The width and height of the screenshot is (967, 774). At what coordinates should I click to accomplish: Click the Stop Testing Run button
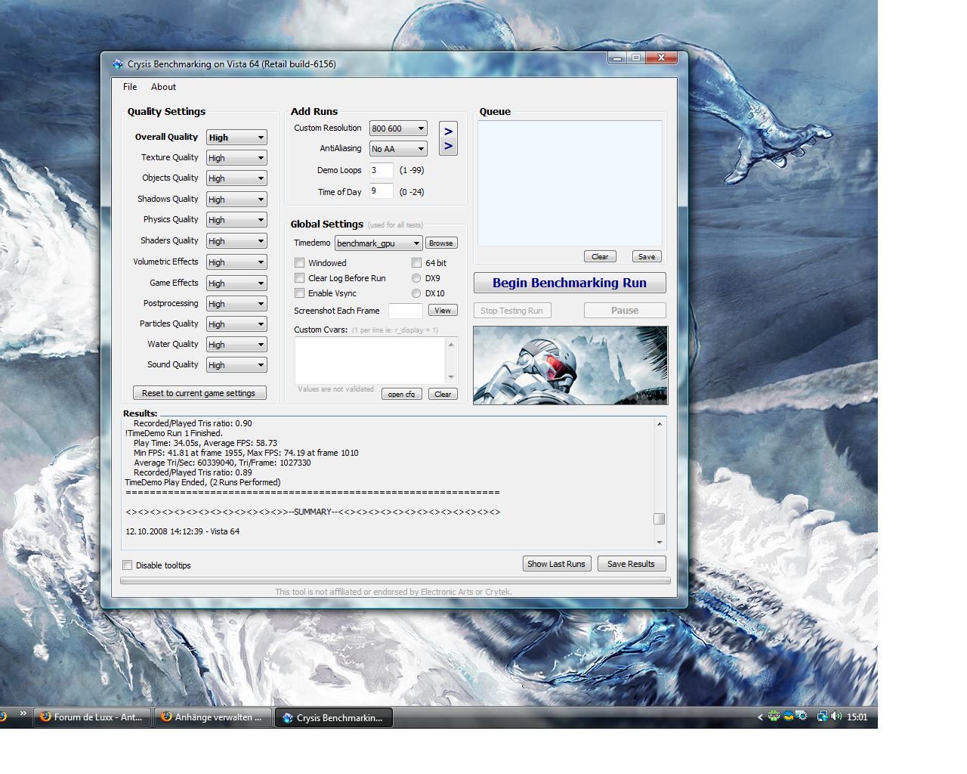click(x=512, y=311)
